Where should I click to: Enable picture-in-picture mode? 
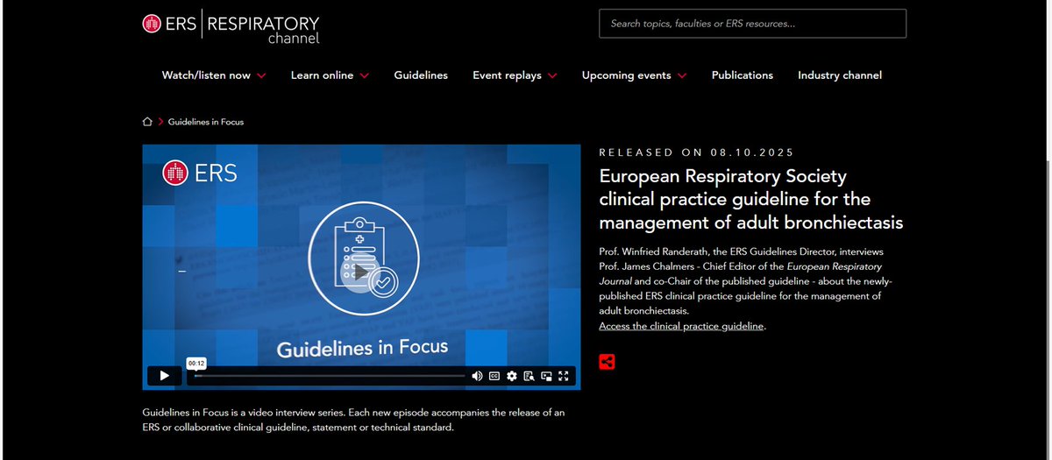click(x=547, y=376)
